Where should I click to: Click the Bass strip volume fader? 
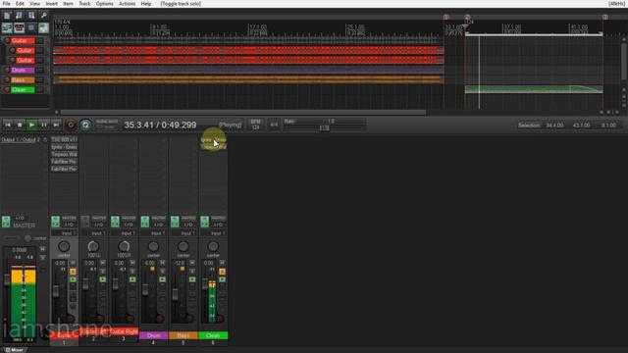175,294
